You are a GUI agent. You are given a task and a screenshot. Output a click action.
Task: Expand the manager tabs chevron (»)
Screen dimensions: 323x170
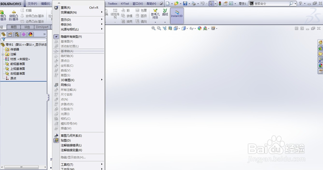coord(44,34)
